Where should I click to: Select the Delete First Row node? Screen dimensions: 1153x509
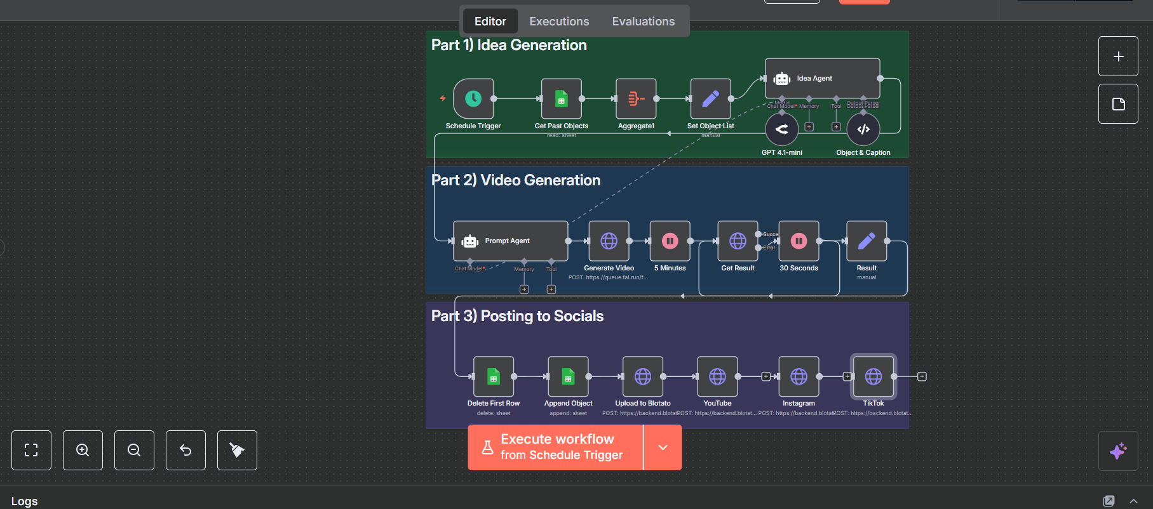(494, 376)
